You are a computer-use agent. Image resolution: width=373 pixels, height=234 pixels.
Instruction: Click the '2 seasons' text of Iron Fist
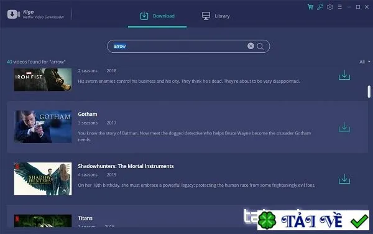(x=88, y=71)
